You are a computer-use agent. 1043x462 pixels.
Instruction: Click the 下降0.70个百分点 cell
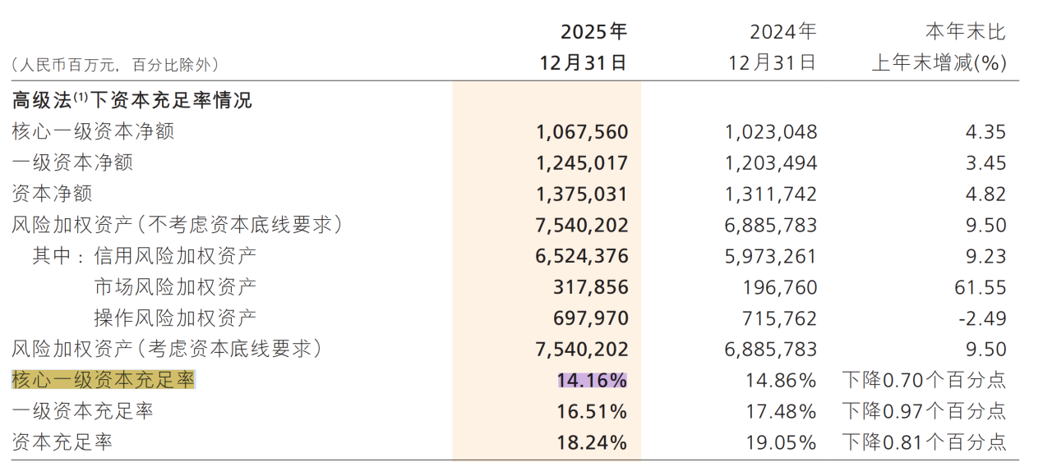click(924, 381)
